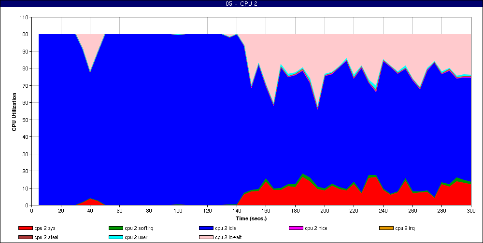Image resolution: width=483 pixels, height=243 pixels.
Task: Click the 'Time (secs.)' axis title
Action: click(x=251, y=219)
